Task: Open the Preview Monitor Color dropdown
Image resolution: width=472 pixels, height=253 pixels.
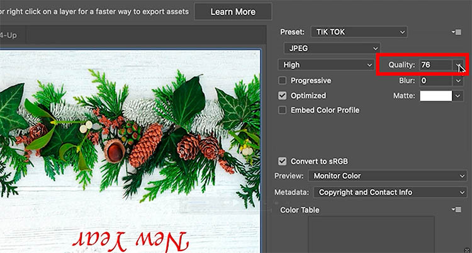Action: click(x=386, y=176)
